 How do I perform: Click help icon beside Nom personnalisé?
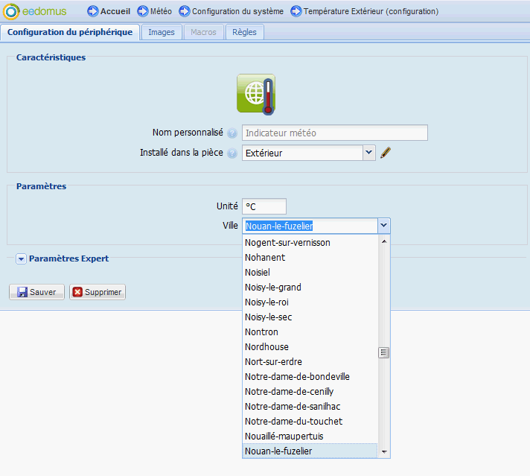[x=232, y=133]
